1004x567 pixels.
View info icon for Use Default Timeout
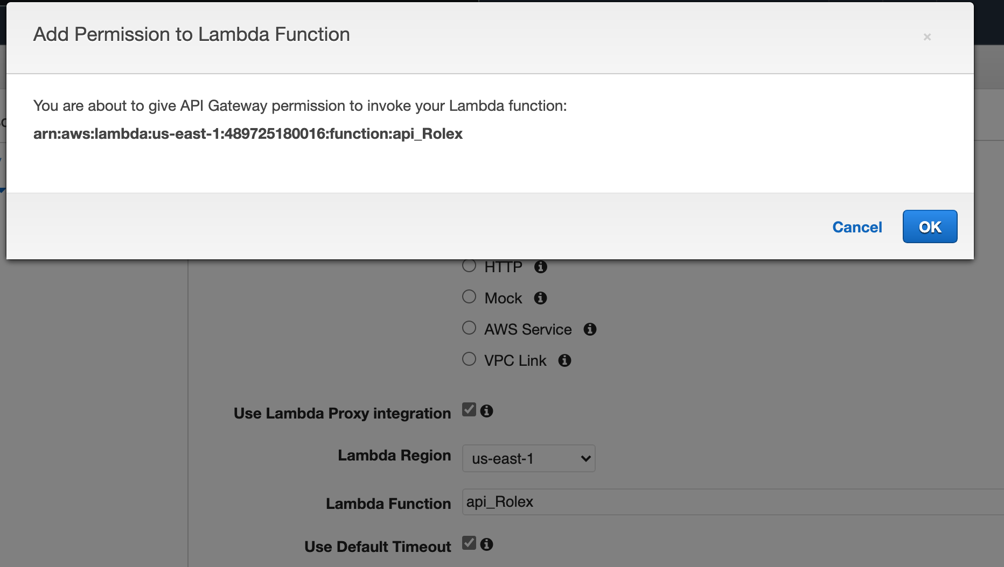click(487, 544)
